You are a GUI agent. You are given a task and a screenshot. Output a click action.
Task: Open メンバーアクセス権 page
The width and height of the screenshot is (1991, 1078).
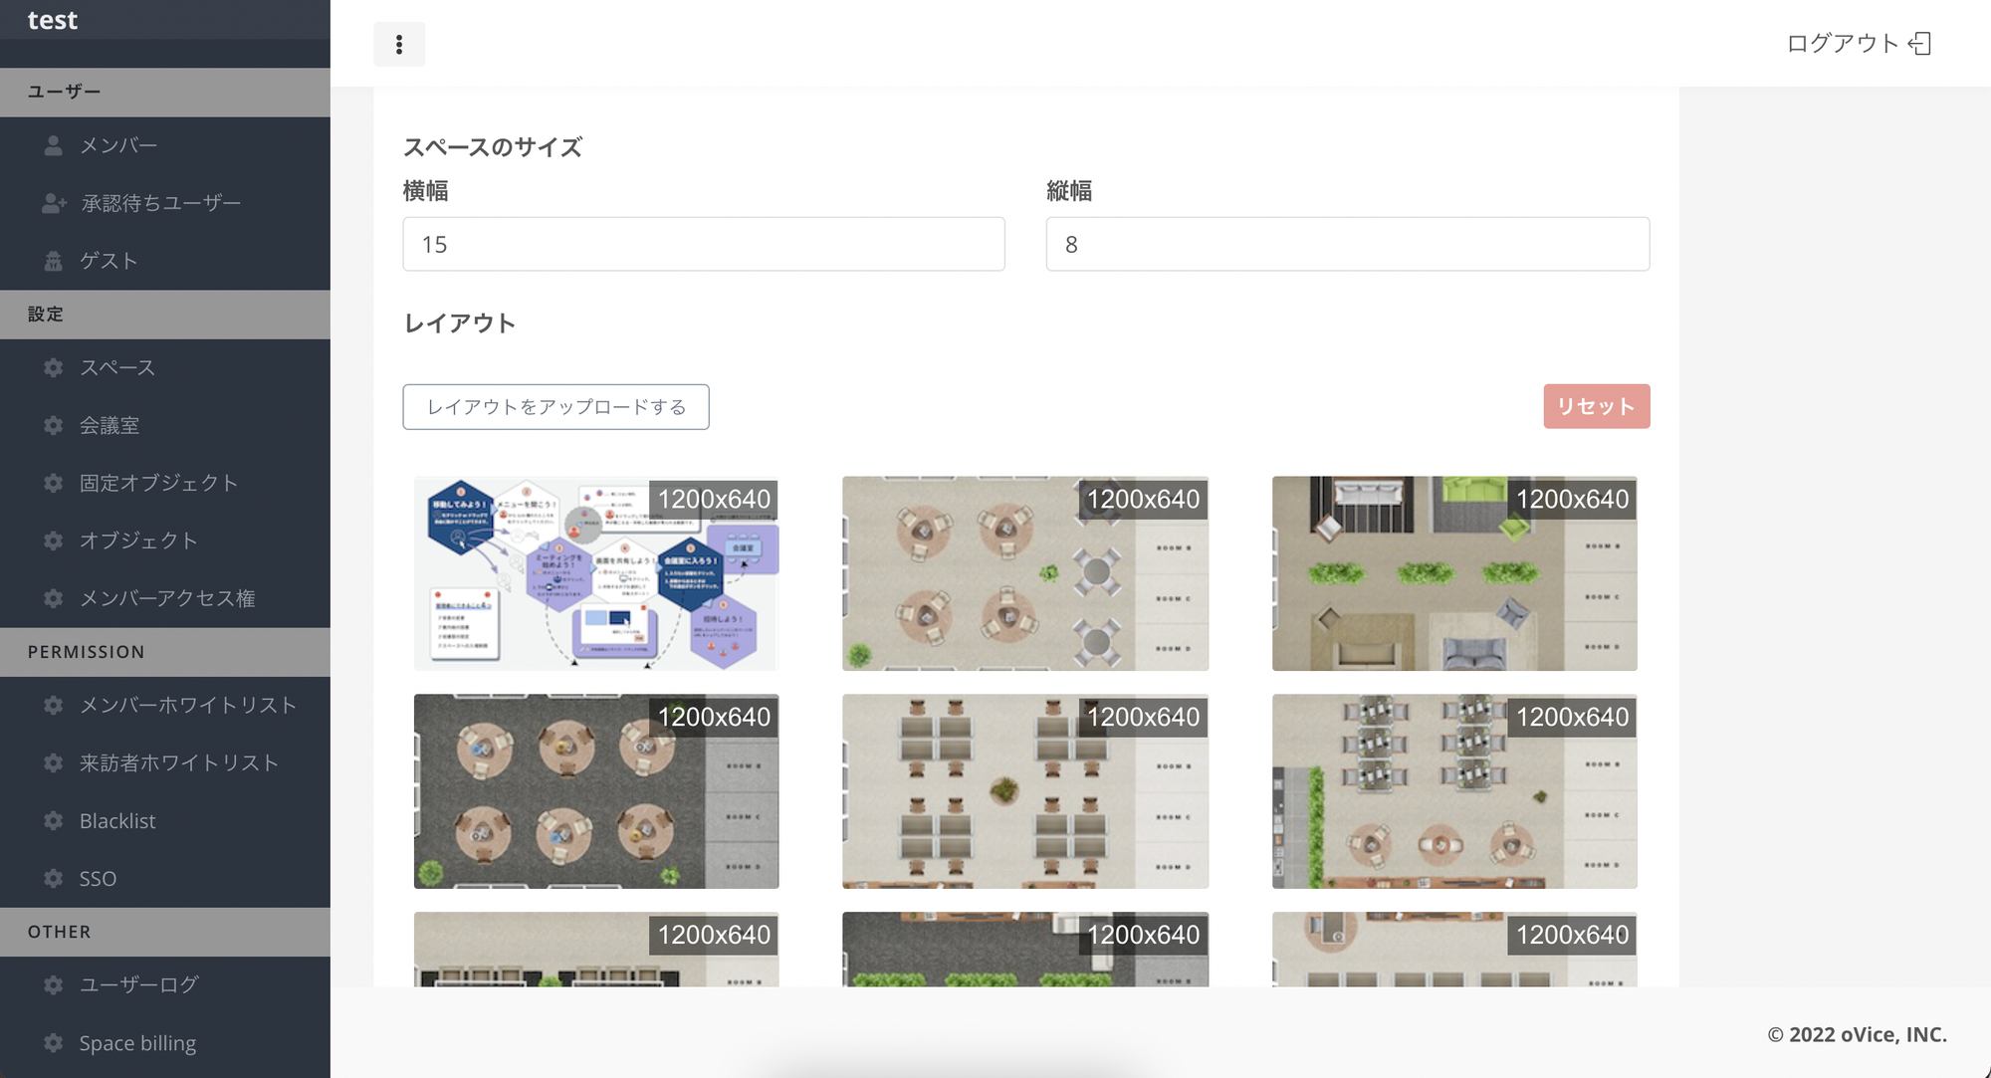click(x=165, y=598)
